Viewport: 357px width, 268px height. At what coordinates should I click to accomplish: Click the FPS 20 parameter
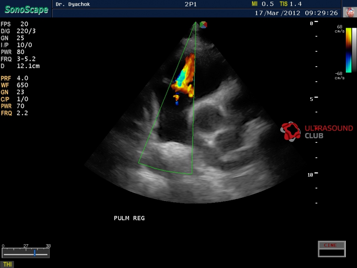[15, 24]
